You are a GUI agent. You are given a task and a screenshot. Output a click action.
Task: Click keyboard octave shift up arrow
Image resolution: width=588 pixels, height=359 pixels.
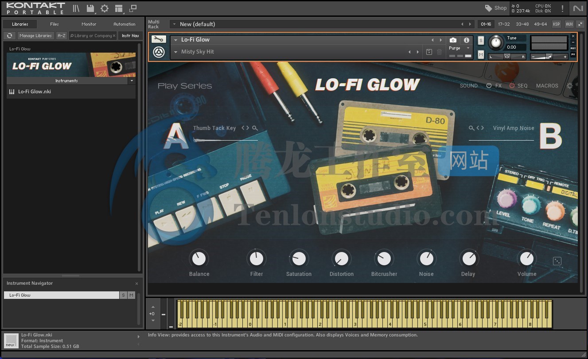tap(153, 307)
